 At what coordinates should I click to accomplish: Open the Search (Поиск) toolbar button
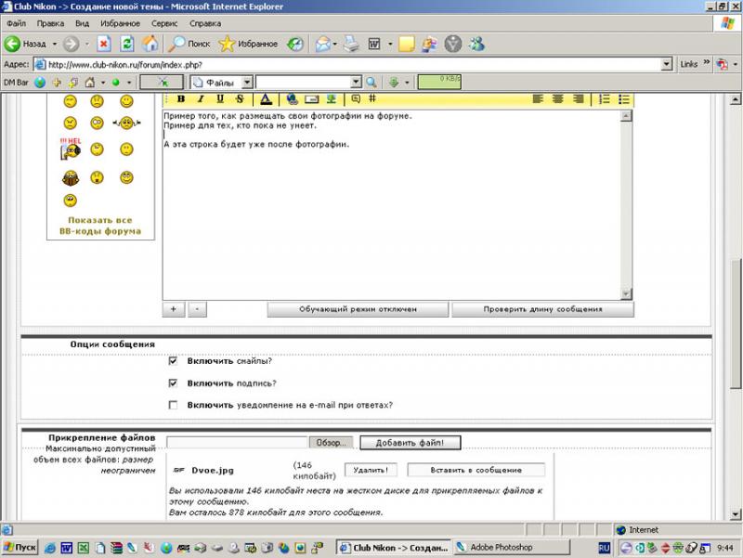[189, 44]
